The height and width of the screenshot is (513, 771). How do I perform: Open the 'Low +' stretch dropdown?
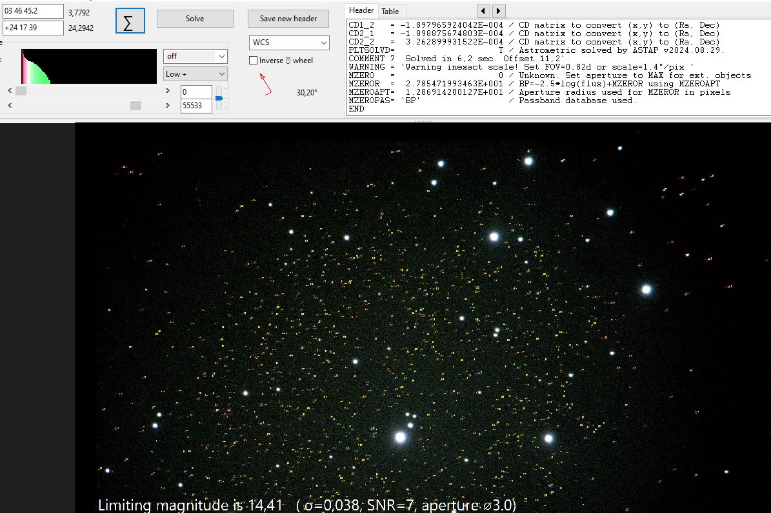[x=195, y=73]
